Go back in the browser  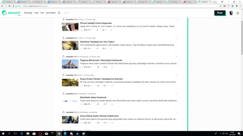2,6
